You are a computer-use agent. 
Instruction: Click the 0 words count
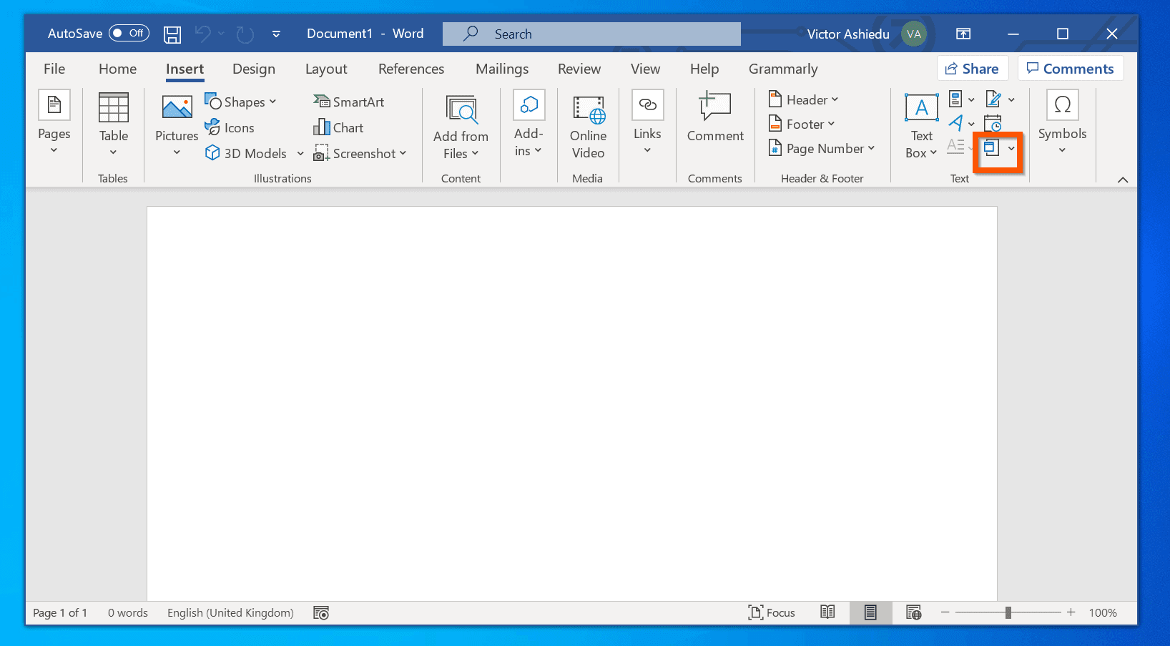point(128,612)
